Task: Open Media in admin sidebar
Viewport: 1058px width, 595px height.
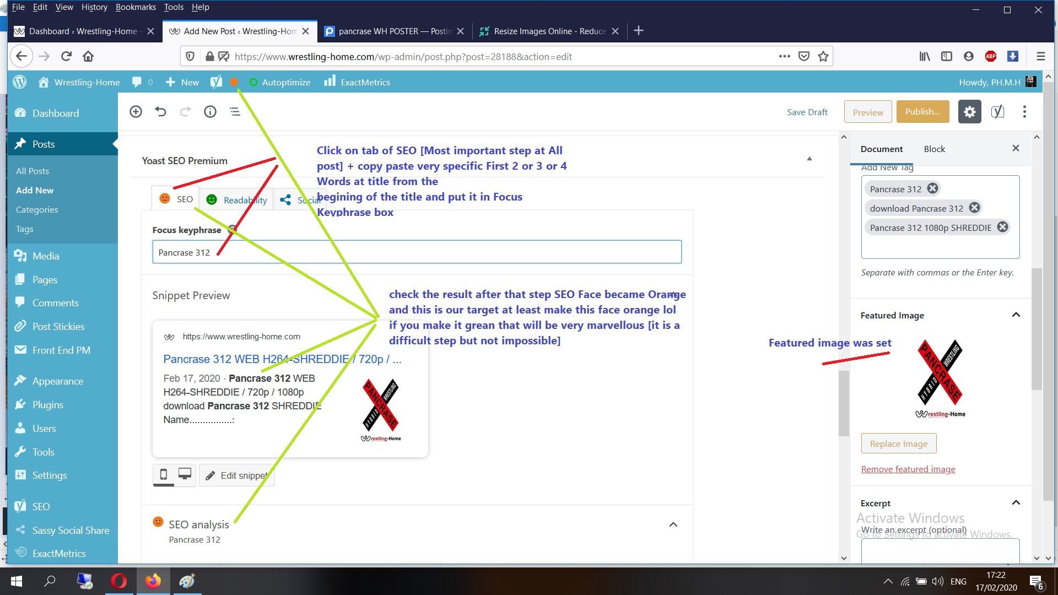Action: 46,256
